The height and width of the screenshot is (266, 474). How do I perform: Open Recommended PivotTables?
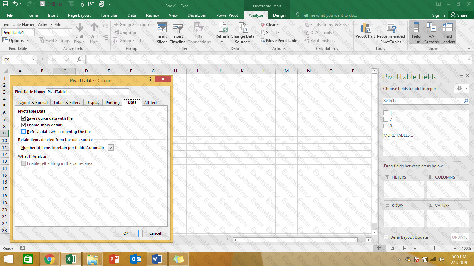click(x=391, y=33)
